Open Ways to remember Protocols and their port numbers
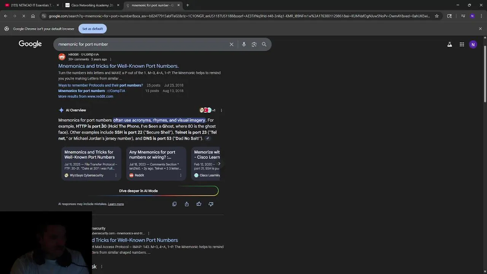487x274 pixels. 100,85
